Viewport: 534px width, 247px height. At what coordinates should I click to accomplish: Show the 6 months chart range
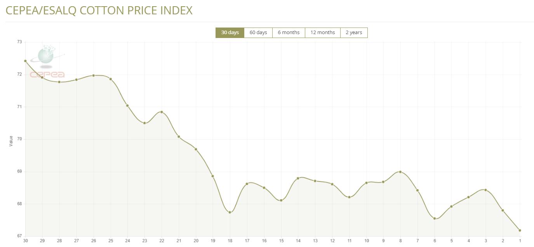(289, 33)
